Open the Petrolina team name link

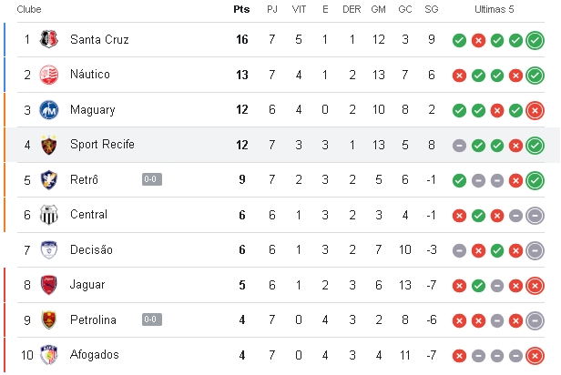93,319
